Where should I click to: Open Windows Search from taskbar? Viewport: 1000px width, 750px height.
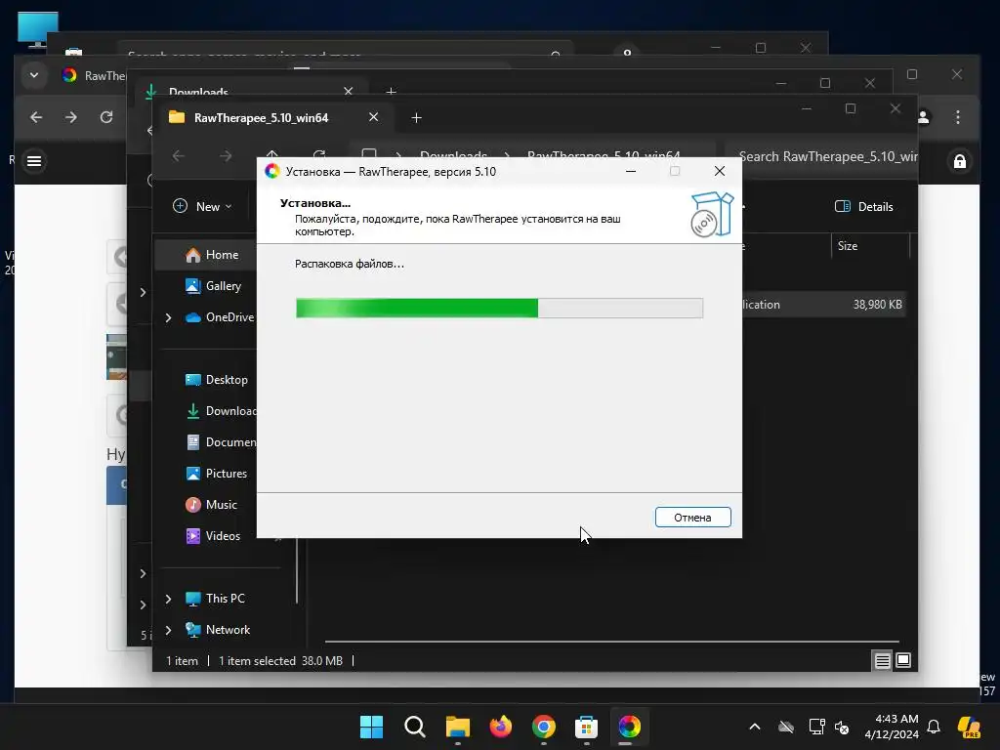(x=414, y=727)
